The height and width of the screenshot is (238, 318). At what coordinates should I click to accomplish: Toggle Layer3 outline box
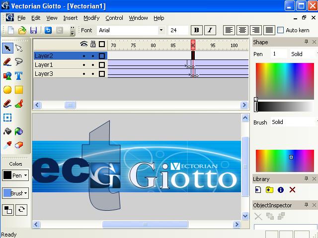[102, 74]
